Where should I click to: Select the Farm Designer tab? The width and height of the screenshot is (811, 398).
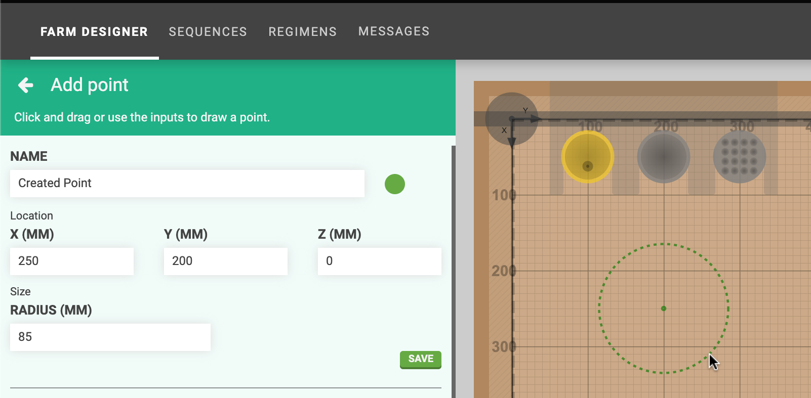pos(94,32)
